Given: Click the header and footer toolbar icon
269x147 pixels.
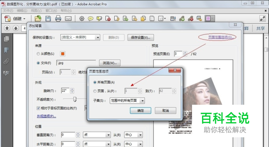Looking at the screenshot, I should point(173,19).
